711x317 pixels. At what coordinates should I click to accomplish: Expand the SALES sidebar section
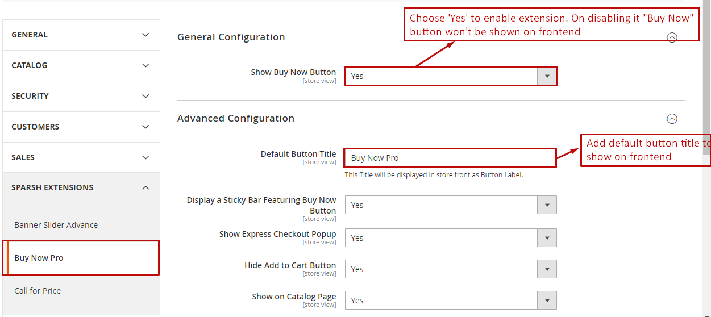pyautogui.click(x=81, y=157)
